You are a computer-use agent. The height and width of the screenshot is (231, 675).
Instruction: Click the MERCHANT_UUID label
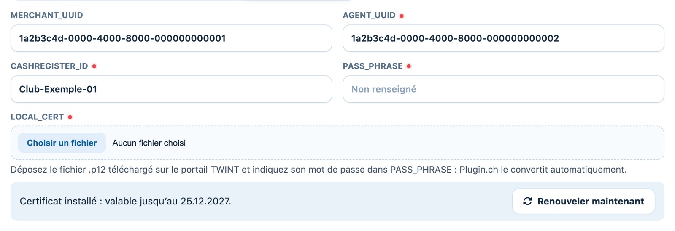47,15
